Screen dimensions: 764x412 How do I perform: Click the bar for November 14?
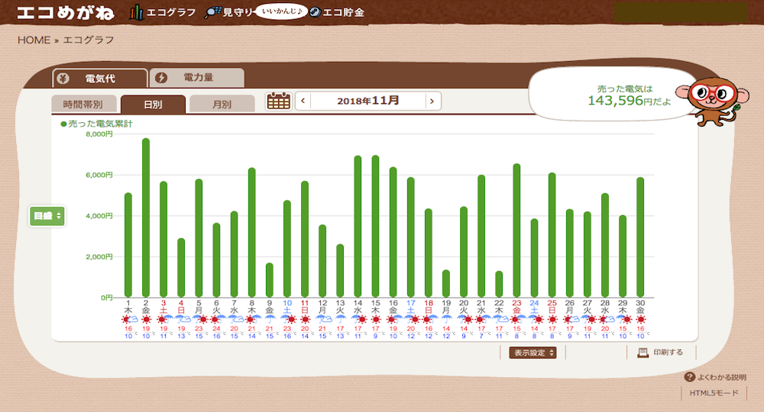[358, 226]
